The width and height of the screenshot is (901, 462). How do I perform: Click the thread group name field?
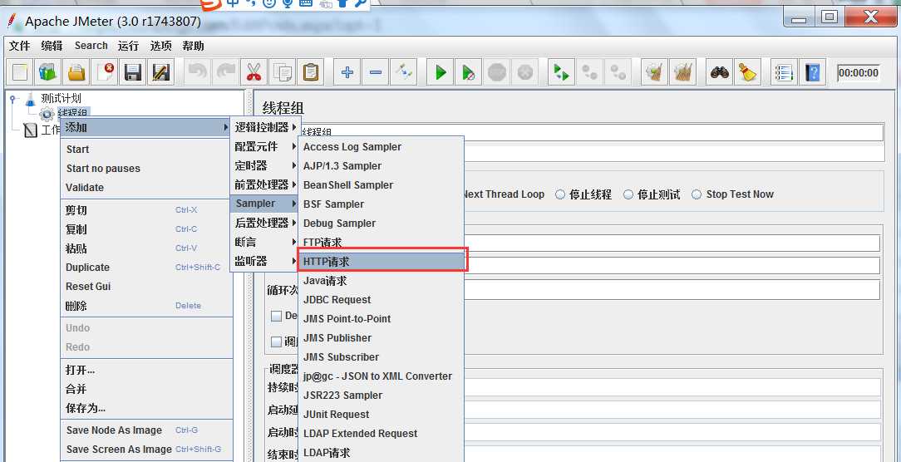point(593,132)
